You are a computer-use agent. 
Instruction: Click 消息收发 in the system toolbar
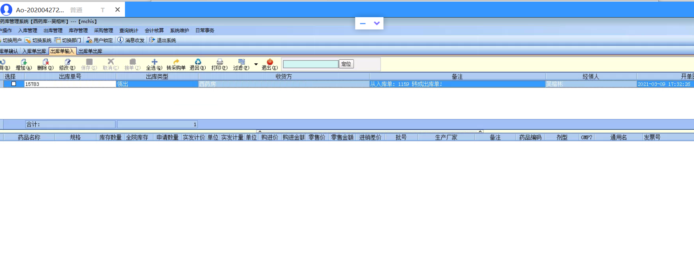(131, 40)
